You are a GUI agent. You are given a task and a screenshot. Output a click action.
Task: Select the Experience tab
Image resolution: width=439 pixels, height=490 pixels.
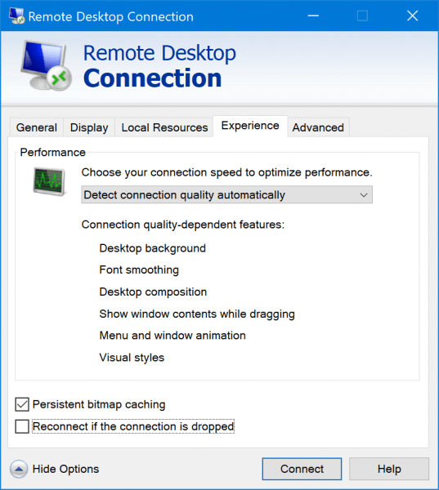point(250,126)
